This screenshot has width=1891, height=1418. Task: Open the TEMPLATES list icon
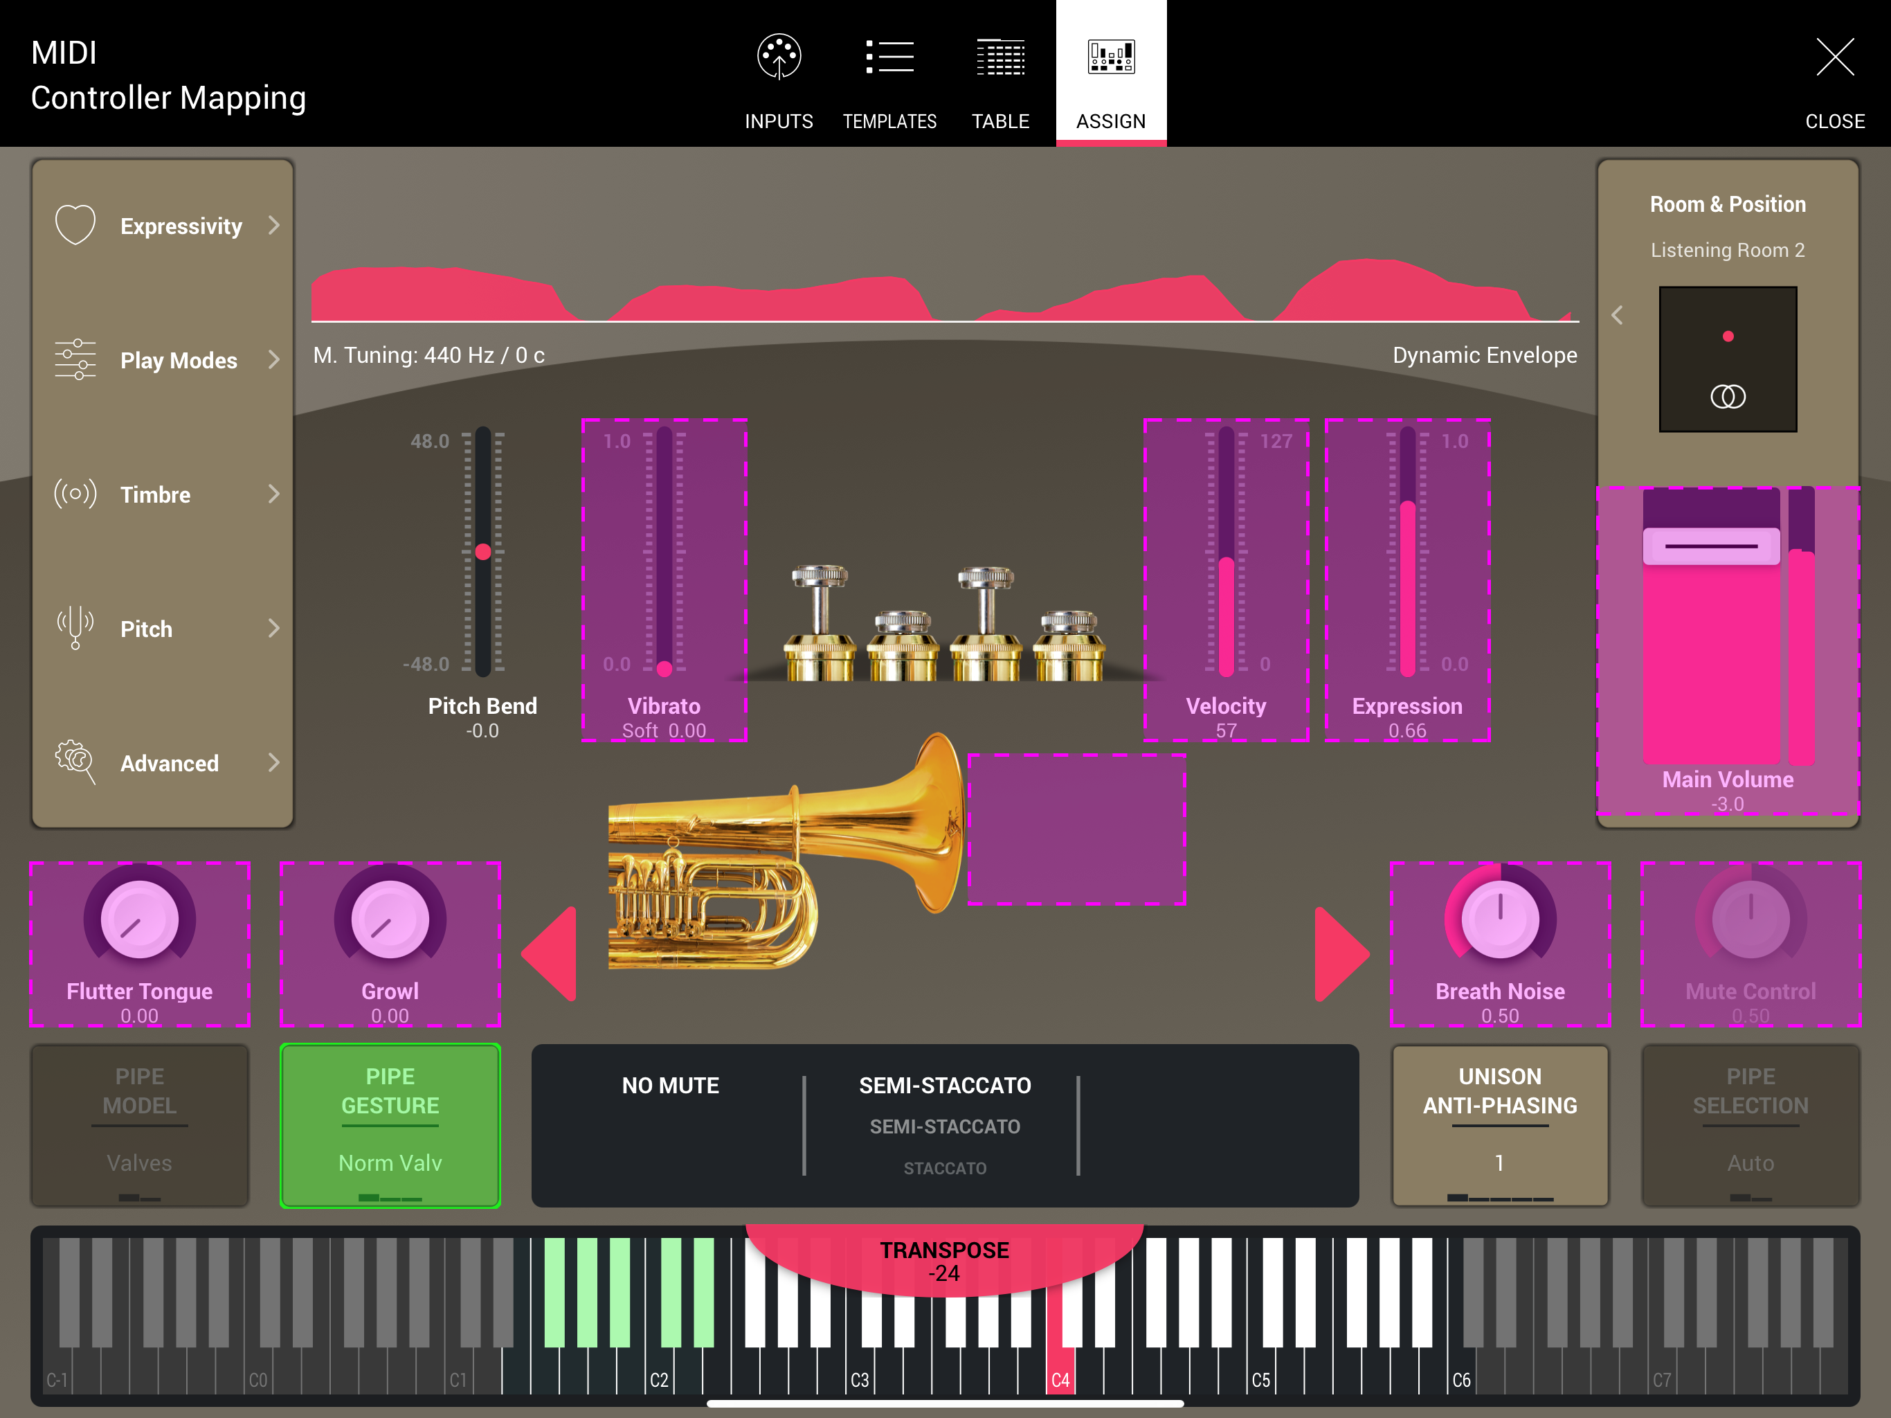pyautogui.click(x=889, y=57)
